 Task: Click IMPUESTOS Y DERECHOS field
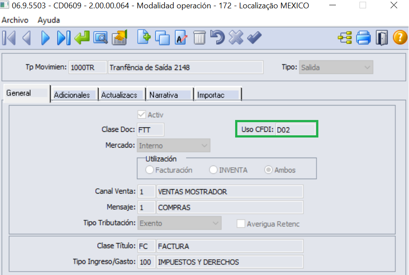[230, 262]
